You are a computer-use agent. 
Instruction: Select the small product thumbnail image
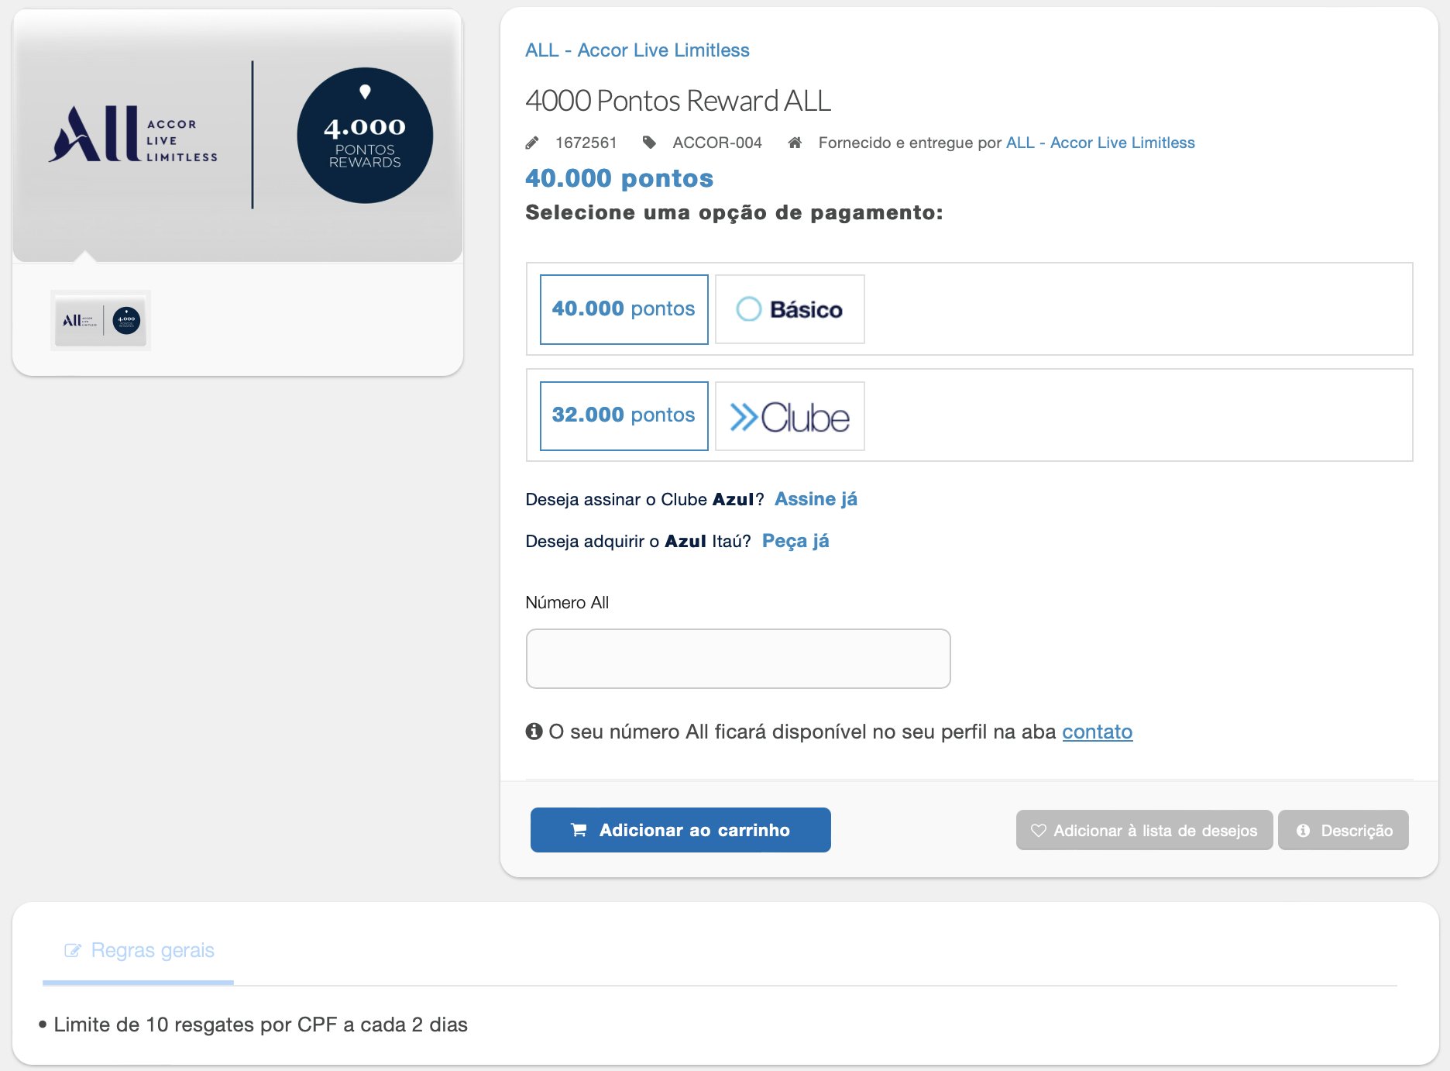click(101, 320)
